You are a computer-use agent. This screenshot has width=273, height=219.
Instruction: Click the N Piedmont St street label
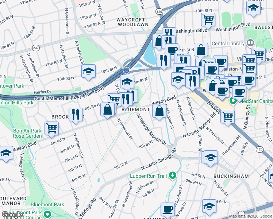point(268,129)
